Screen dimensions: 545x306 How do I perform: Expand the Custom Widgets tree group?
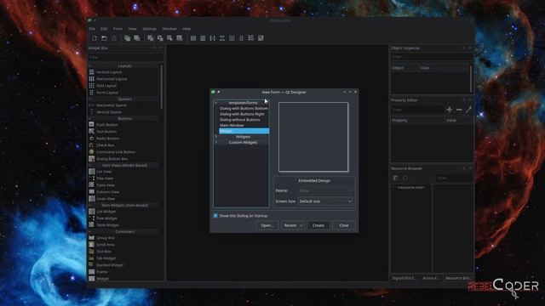[x=216, y=142]
